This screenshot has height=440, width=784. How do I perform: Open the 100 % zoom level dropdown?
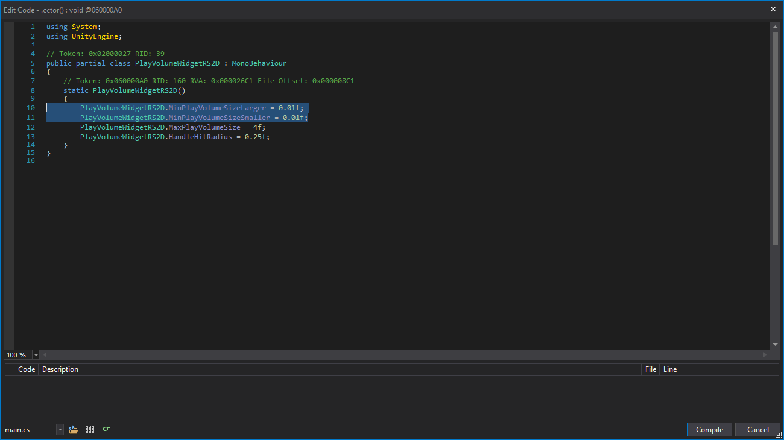coord(36,356)
